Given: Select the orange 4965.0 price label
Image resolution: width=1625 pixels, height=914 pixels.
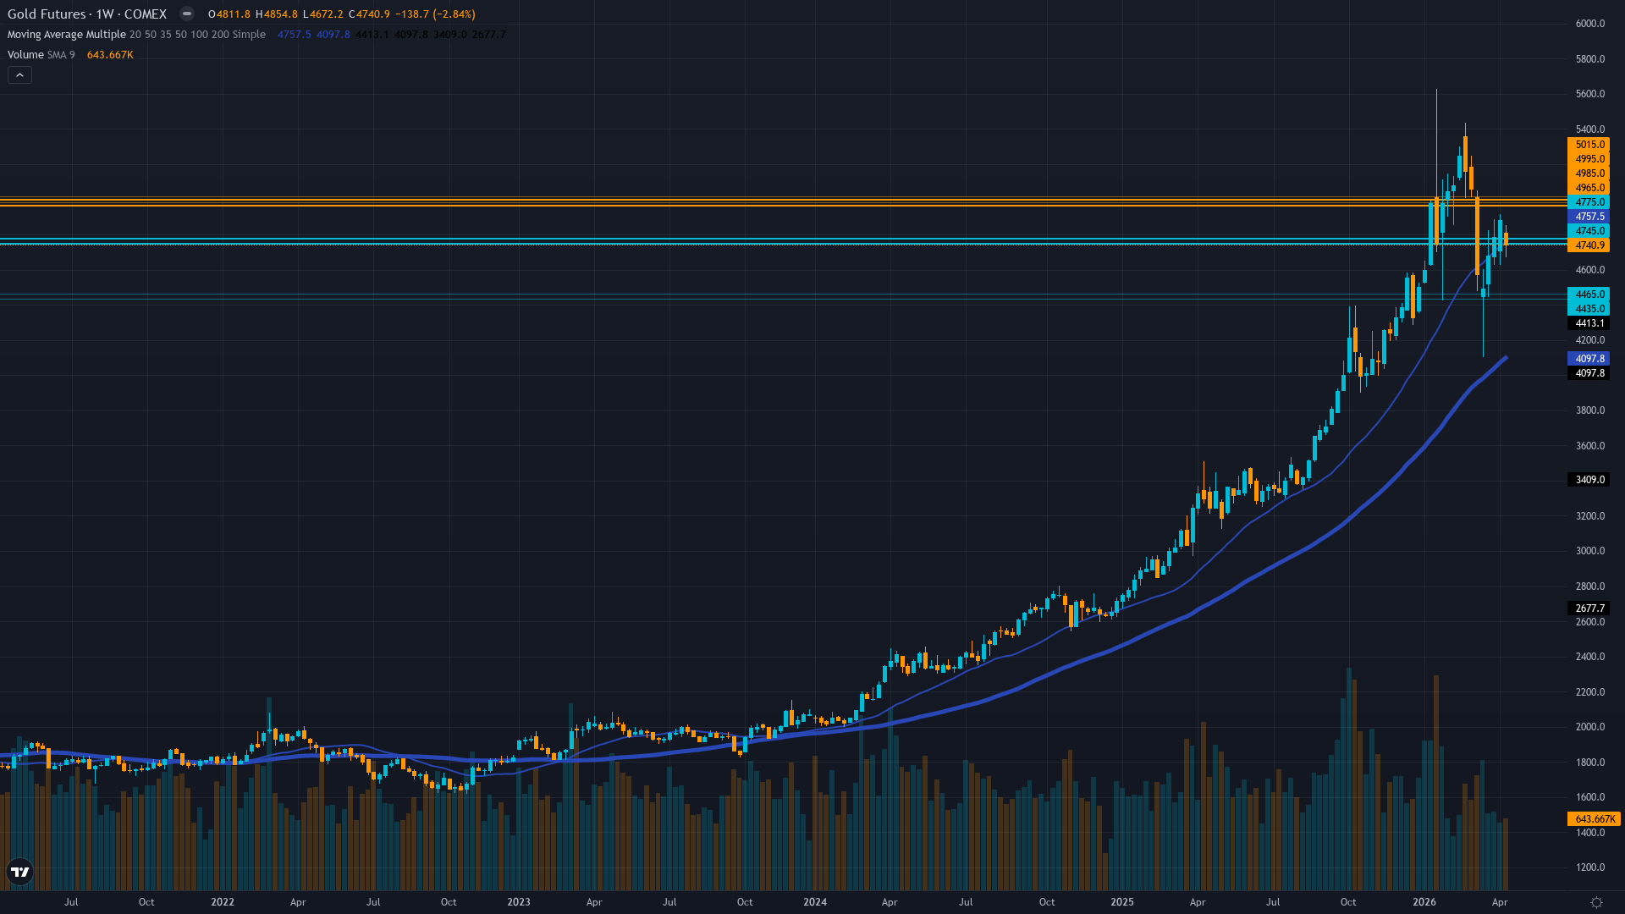Looking at the screenshot, I should [1589, 188].
